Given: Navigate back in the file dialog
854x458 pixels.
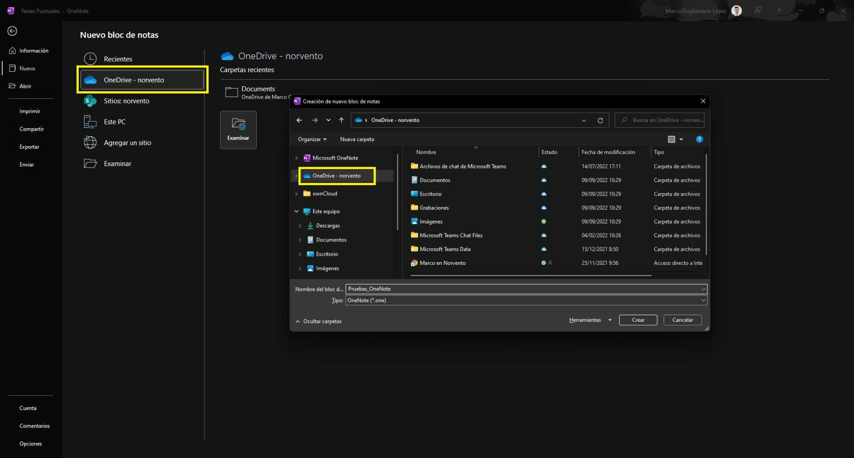Looking at the screenshot, I should pos(299,120).
